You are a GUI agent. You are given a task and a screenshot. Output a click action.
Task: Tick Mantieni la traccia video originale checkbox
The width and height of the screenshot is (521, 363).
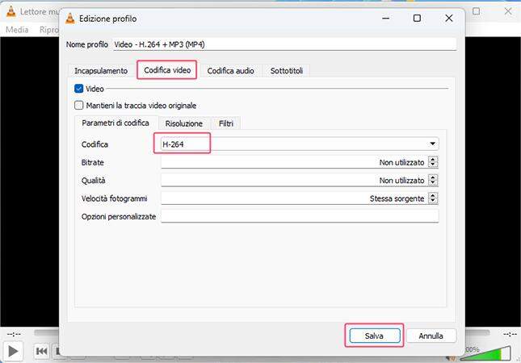(x=78, y=105)
